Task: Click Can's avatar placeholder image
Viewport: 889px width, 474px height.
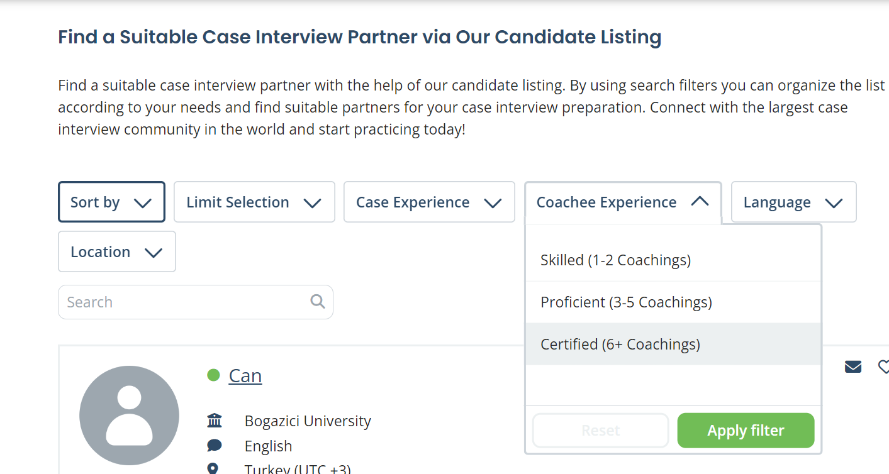Action: coord(129,416)
